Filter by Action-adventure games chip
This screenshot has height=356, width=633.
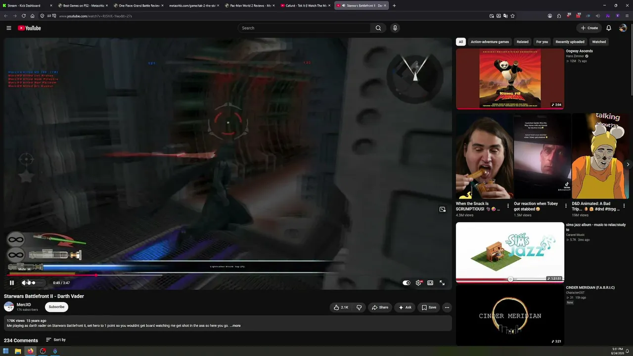pyautogui.click(x=490, y=42)
